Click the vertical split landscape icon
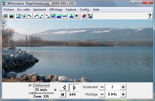 tap(71, 16)
